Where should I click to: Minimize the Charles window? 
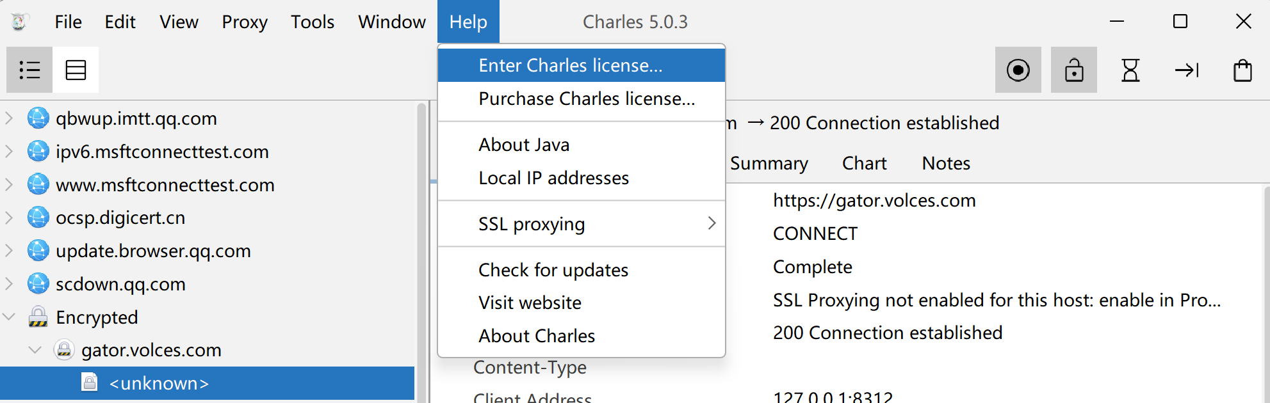click(x=1117, y=22)
